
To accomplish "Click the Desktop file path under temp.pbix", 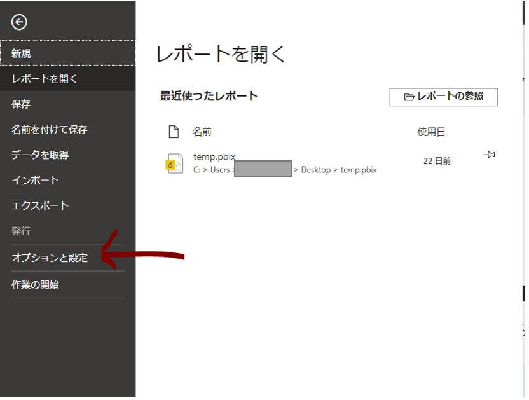I will (x=316, y=170).
